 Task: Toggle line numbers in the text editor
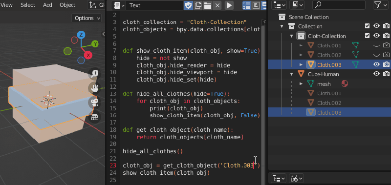246,5
